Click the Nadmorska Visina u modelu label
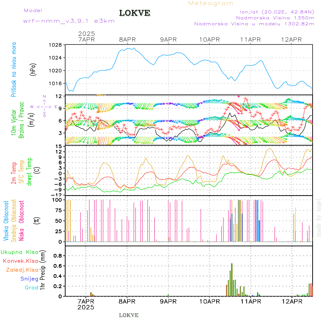The width and height of the screenshot is (326, 326). 254,24
